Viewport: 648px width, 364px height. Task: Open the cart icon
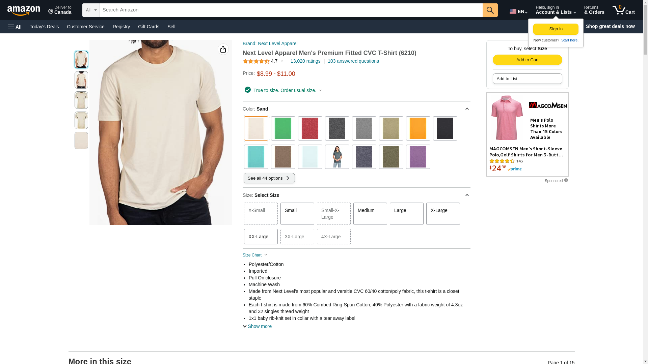623,10
